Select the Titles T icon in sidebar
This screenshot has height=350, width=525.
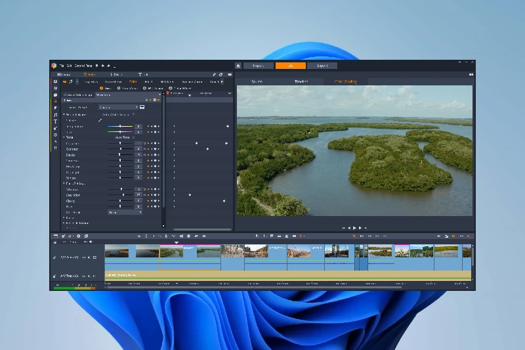56,121
